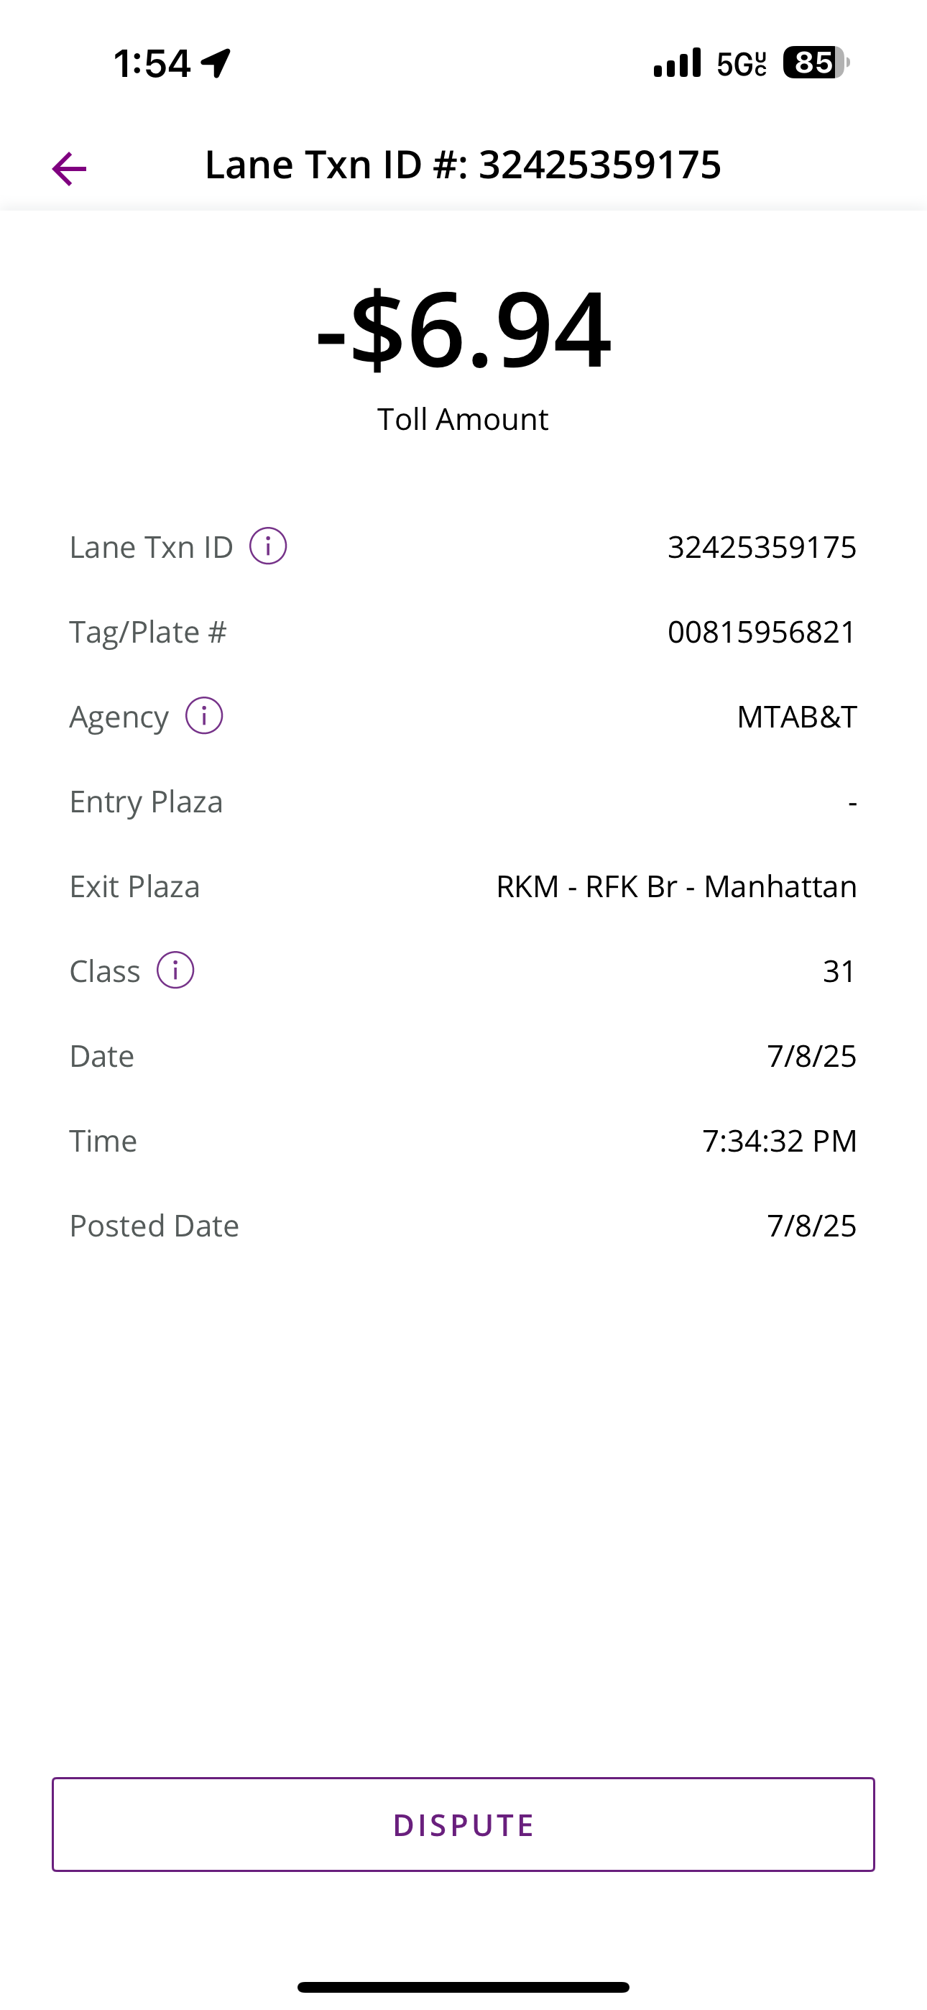This screenshot has height=2010, width=927.
Task: Tap the MTAB&T agency value
Action: (x=797, y=716)
